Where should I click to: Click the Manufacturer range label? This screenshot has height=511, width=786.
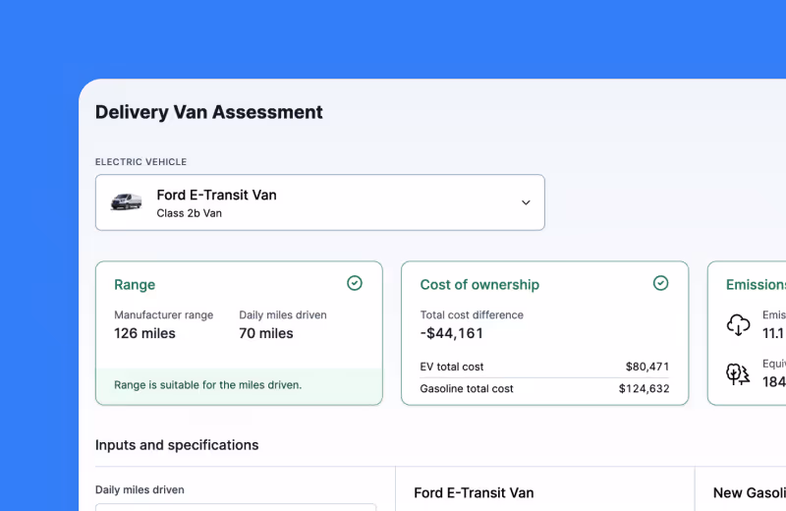tap(163, 314)
